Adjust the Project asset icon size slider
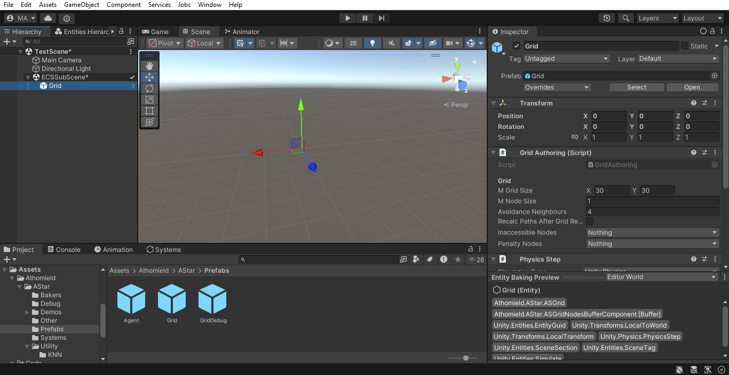 pyautogui.click(x=466, y=358)
